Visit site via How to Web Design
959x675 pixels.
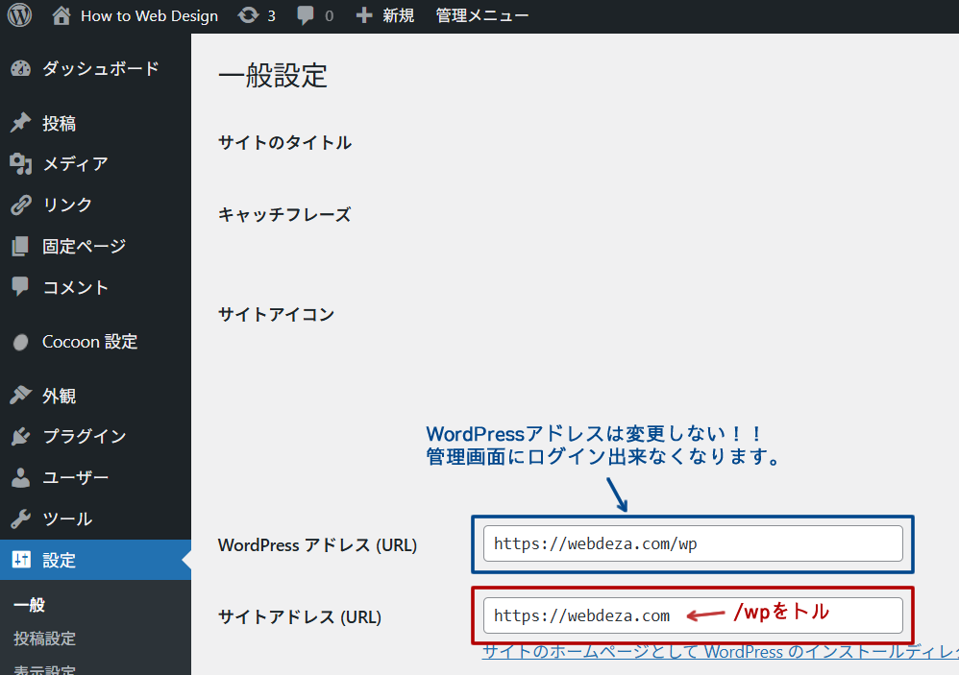pyautogui.click(x=149, y=16)
